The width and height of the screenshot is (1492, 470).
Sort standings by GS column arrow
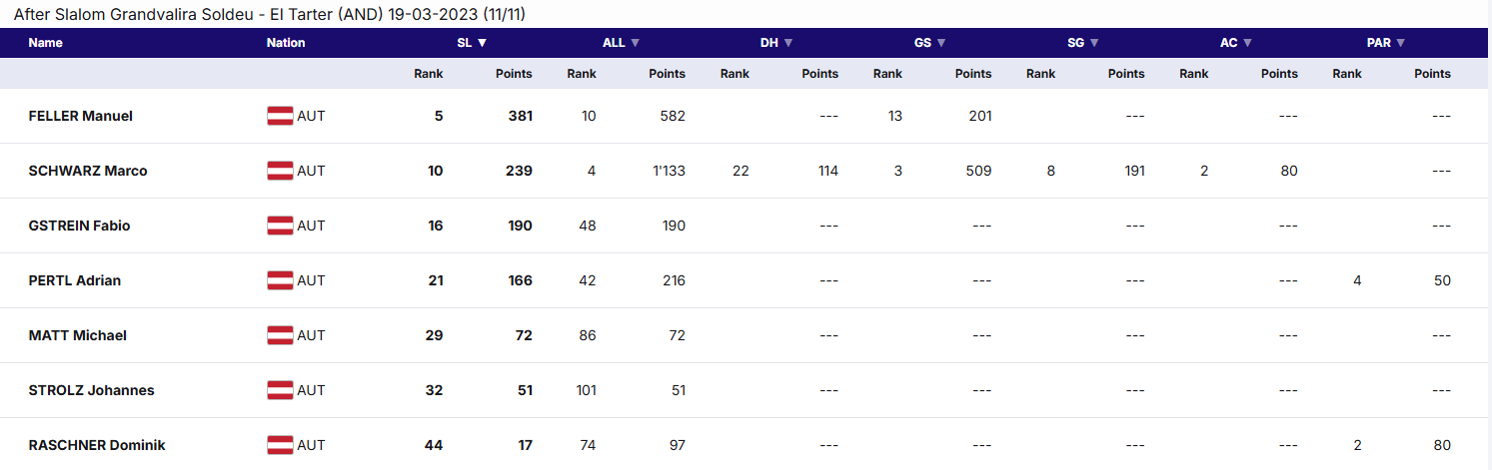pyautogui.click(x=940, y=43)
